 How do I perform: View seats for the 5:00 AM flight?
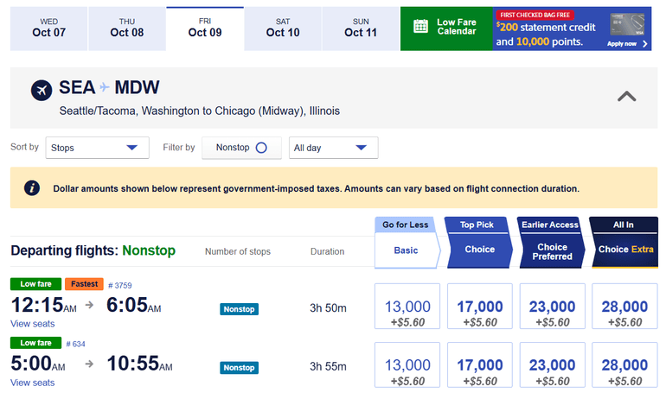coord(33,383)
